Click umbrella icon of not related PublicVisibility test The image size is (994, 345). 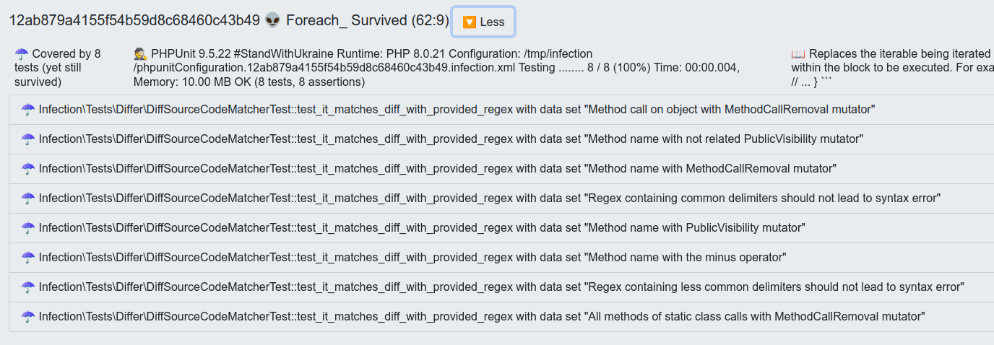(x=28, y=139)
